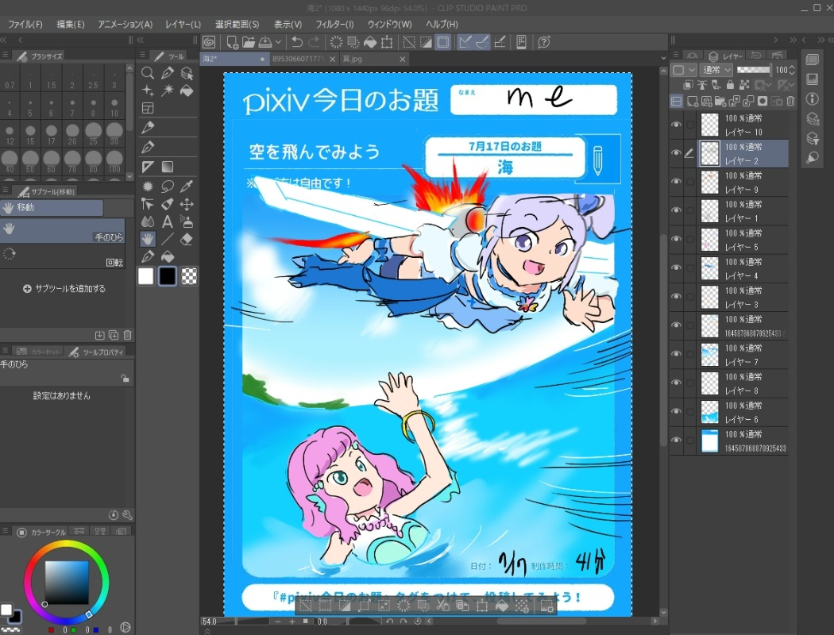Click the Move layer tool

(x=187, y=204)
